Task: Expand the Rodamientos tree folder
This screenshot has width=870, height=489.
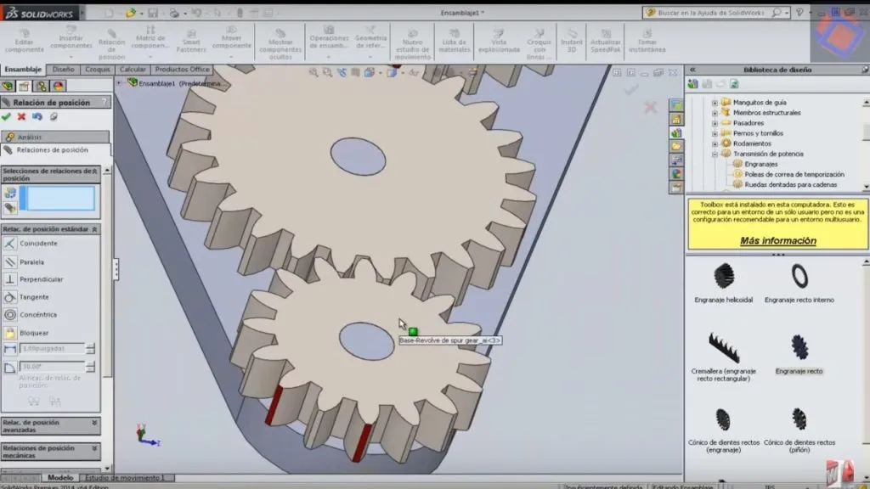Action: [715, 143]
